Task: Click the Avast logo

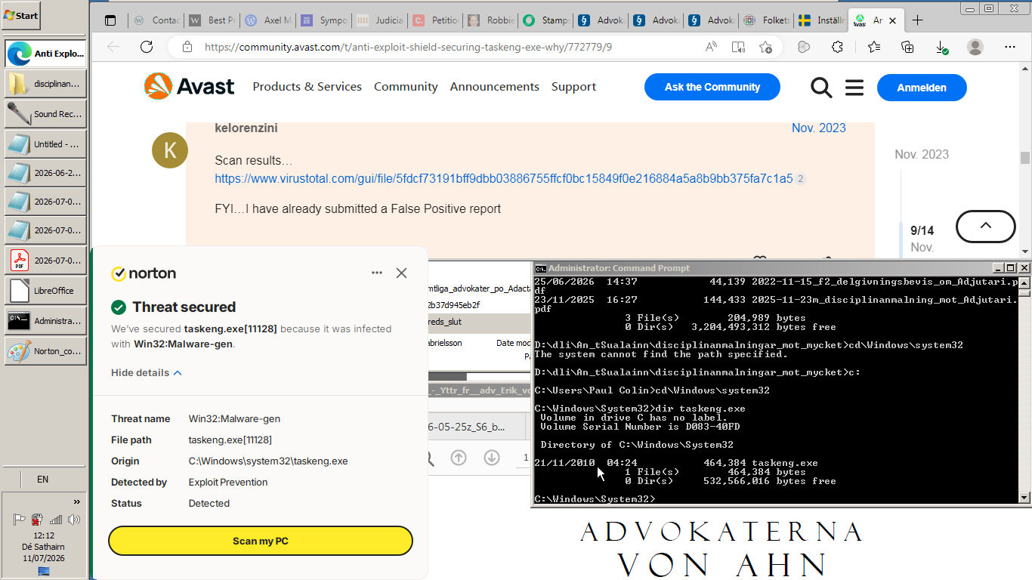Action: [x=190, y=86]
